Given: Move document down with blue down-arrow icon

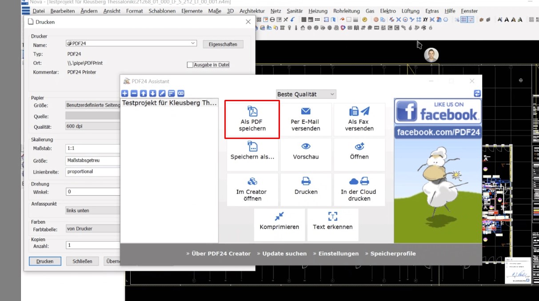Looking at the screenshot, I should click(152, 93).
